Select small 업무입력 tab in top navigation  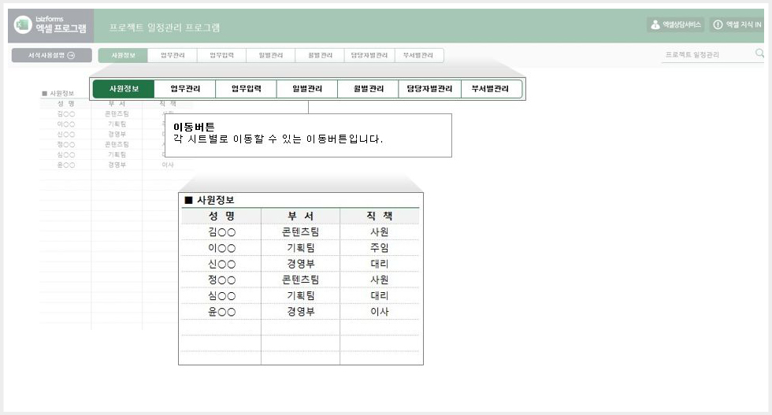(221, 55)
